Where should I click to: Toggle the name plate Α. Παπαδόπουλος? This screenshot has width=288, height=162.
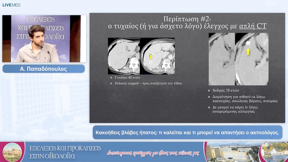(43, 68)
